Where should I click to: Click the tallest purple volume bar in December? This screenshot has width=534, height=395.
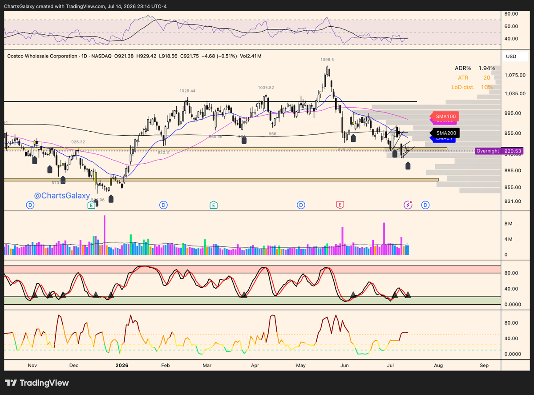[105, 235]
